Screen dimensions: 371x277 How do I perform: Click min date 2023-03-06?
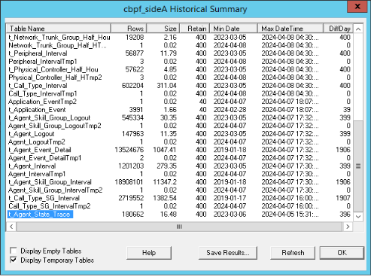230,215
